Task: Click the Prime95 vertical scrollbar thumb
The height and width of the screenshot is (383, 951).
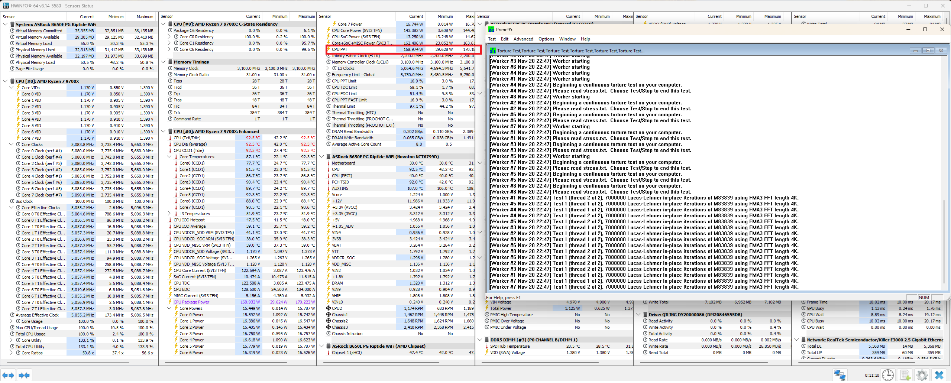Action: point(944,241)
